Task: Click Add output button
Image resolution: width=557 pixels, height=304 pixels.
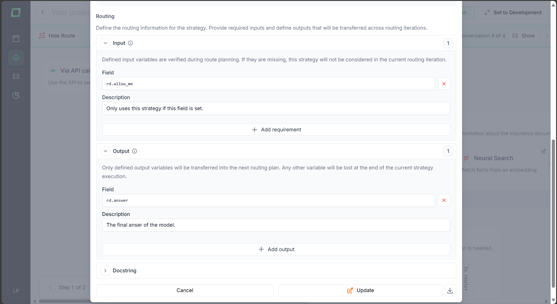Action: click(276, 249)
